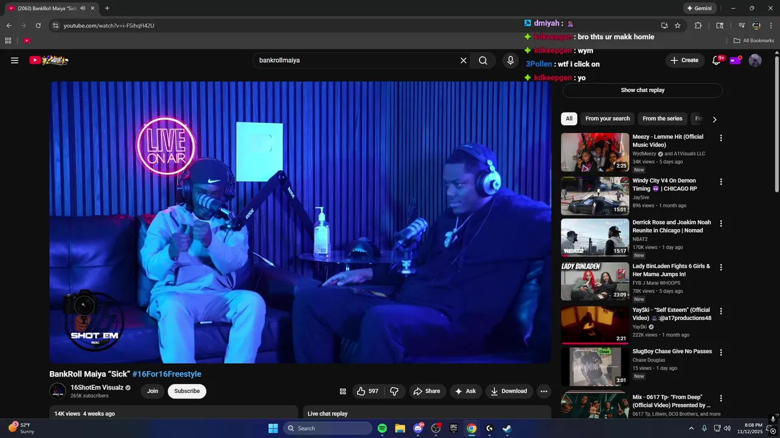Open the clip grid icon beside like button

click(342, 391)
